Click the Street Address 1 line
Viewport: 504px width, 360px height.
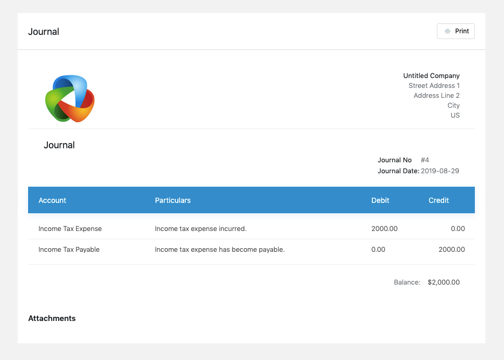coord(434,86)
